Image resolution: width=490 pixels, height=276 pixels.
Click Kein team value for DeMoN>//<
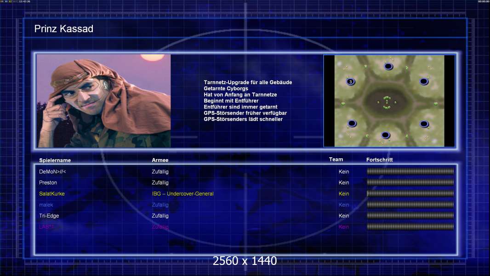tap(344, 172)
